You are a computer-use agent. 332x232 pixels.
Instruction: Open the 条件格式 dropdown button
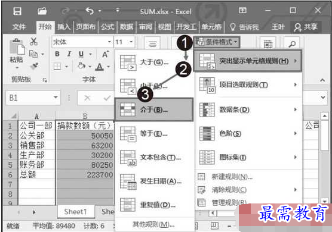click(x=217, y=42)
